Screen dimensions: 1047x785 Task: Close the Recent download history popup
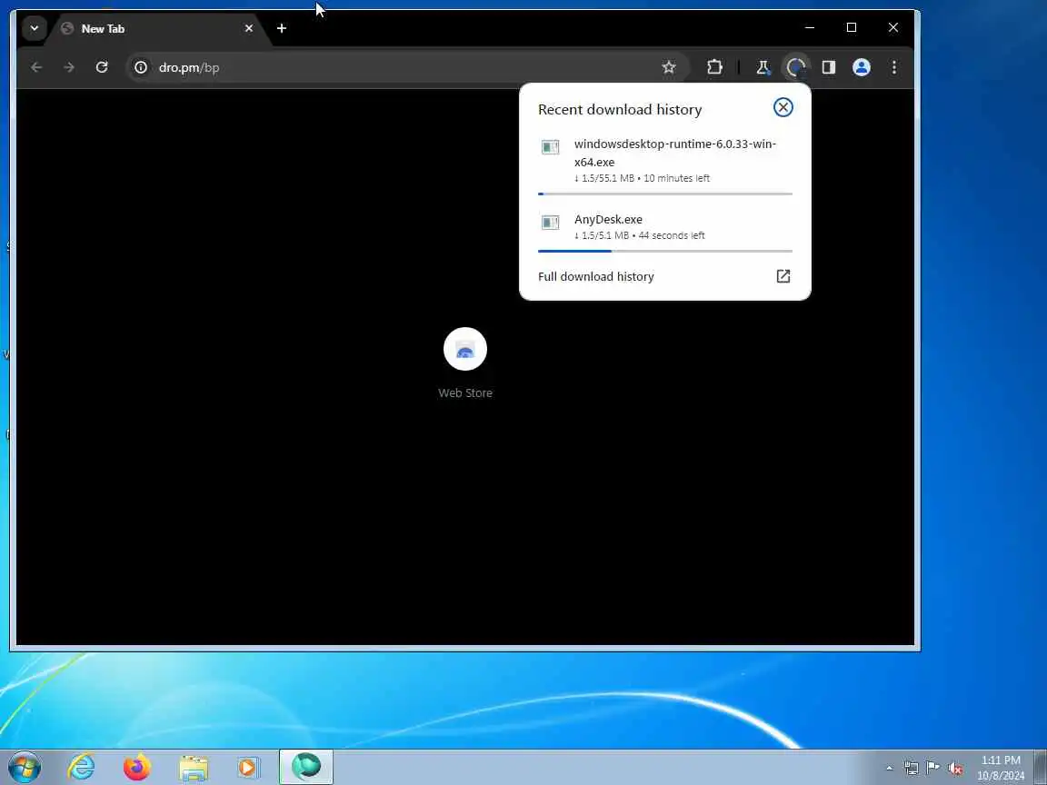click(783, 107)
